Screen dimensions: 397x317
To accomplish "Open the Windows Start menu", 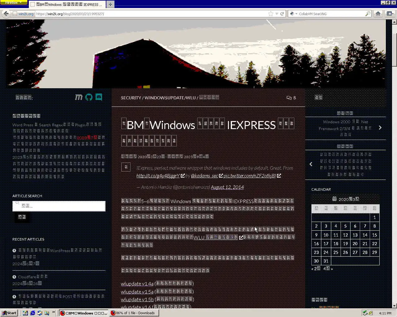I will click(9, 313).
